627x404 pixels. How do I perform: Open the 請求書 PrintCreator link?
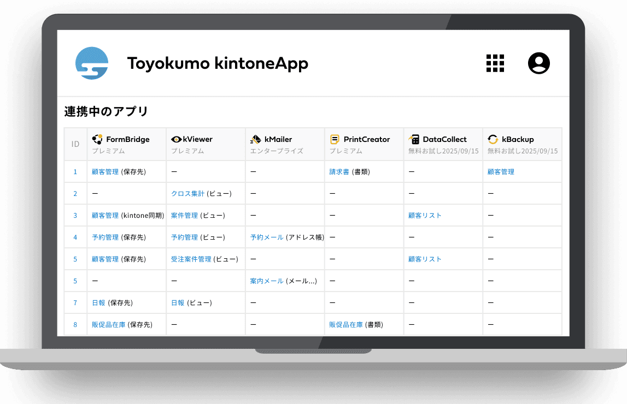pyautogui.click(x=339, y=171)
